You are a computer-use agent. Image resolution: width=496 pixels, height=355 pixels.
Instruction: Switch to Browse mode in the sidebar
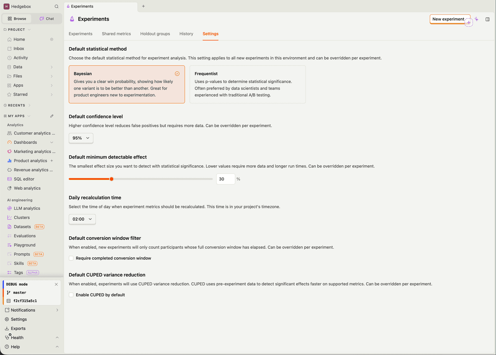(x=17, y=19)
